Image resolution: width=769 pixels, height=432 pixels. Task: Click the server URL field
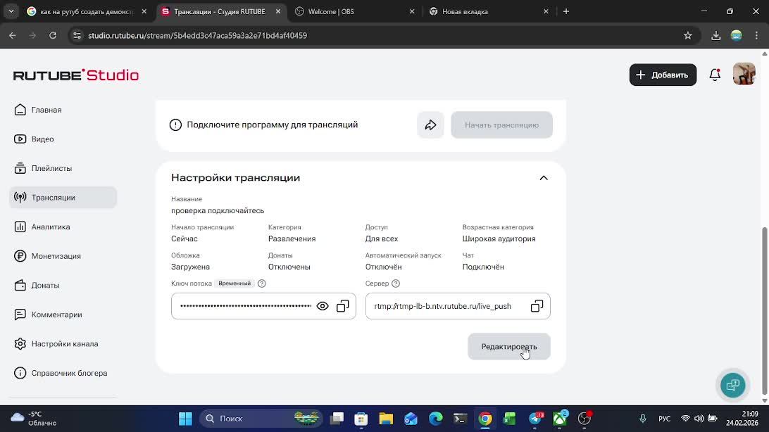[458, 306]
